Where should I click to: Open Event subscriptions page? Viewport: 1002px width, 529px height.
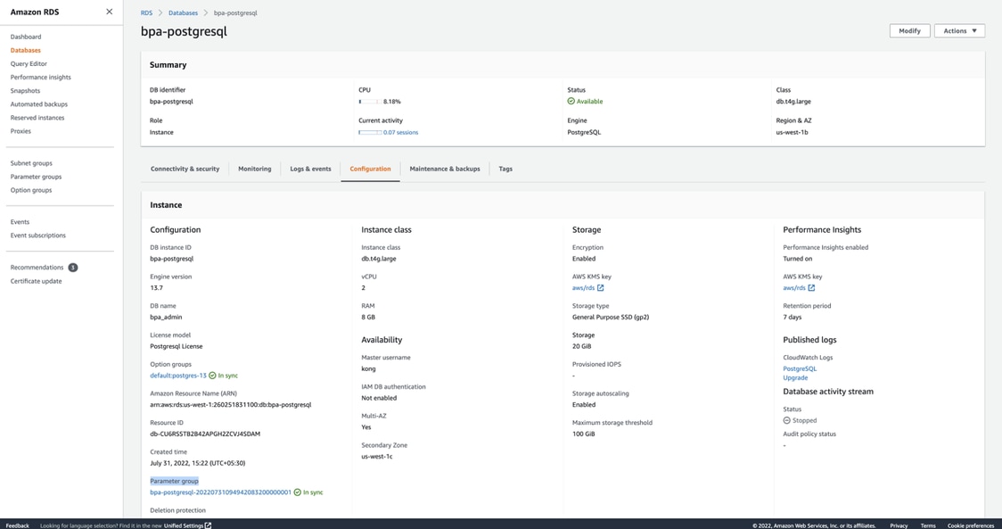tap(38, 236)
